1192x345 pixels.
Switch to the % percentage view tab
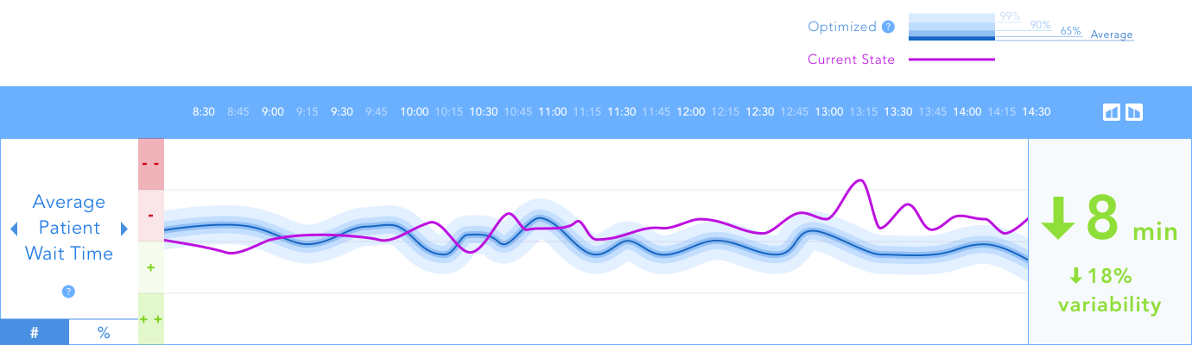click(104, 333)
